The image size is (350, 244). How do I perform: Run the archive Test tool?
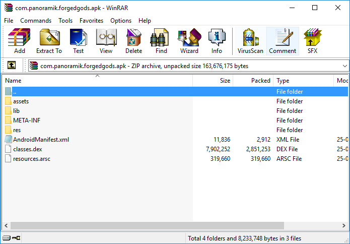tap(78, 41)
